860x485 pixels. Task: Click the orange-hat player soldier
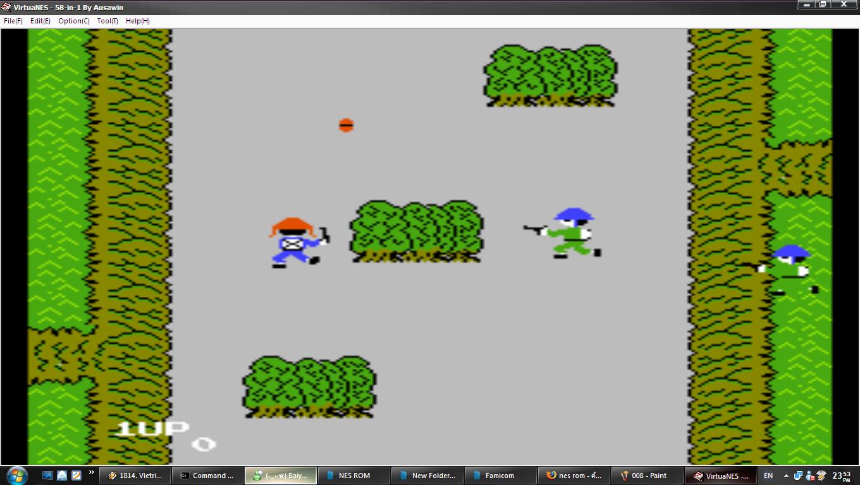(299, 242)
